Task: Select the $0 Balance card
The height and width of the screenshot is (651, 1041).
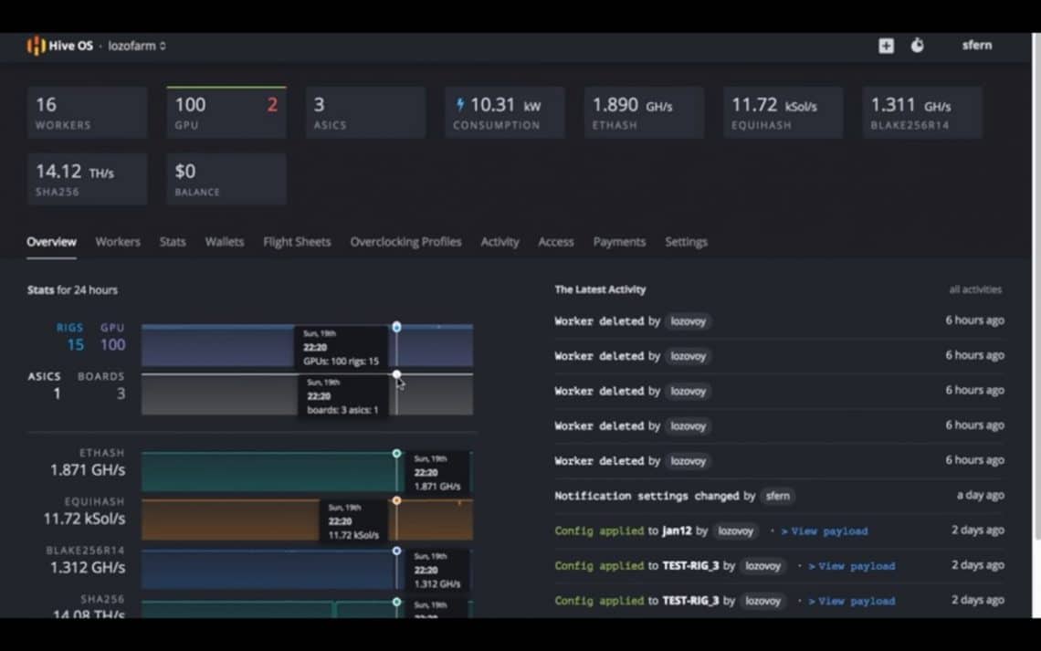Action: point(226,178)
